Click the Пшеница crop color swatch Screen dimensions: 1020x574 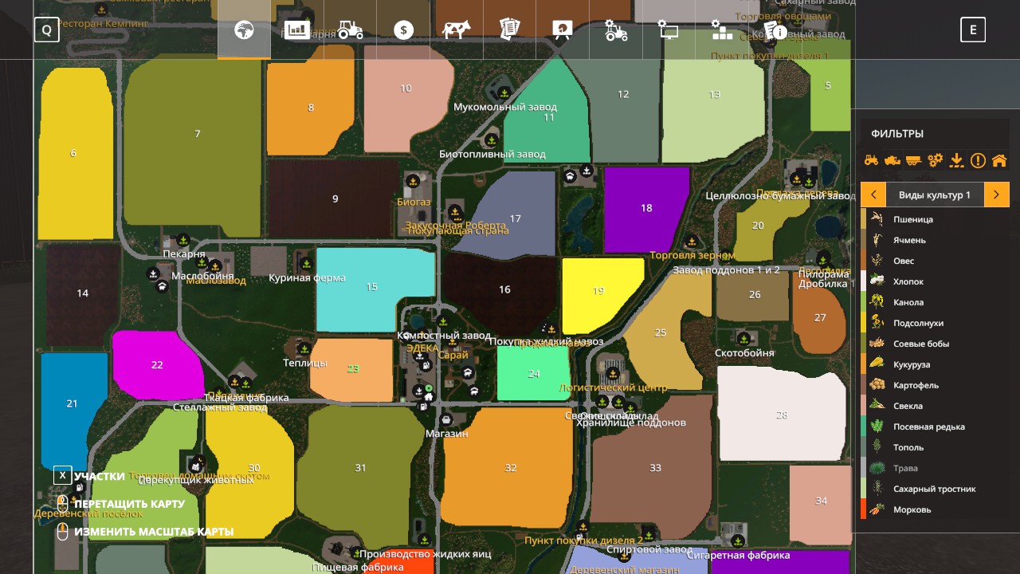(x=864, y=219)
